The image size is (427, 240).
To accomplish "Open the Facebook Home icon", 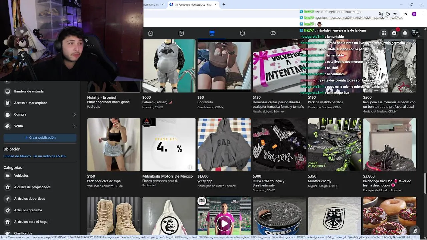I will pyautogui.click(x=150, y=33).
